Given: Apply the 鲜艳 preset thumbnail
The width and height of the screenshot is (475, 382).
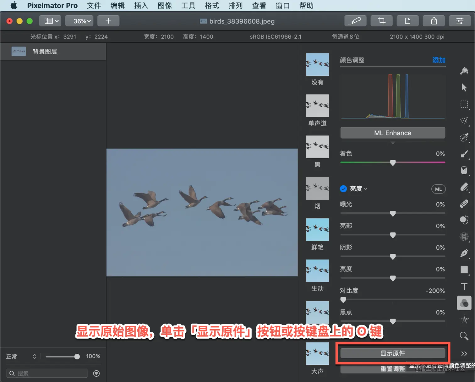Looking at the screenshot, I should (318, 230).
